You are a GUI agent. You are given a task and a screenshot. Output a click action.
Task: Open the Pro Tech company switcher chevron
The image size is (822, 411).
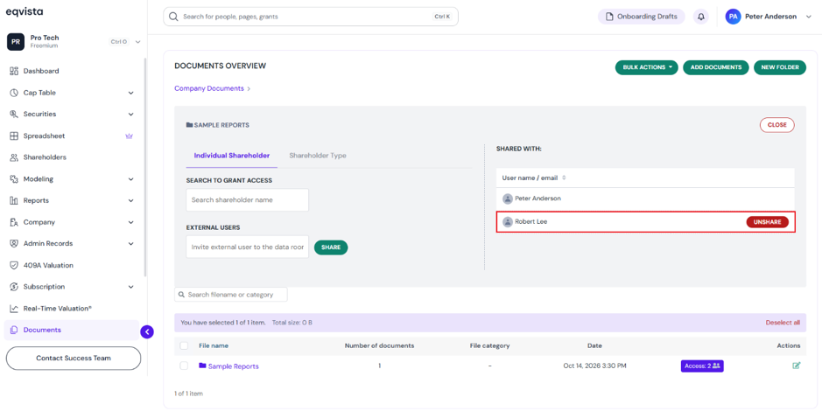coord(137,42)
